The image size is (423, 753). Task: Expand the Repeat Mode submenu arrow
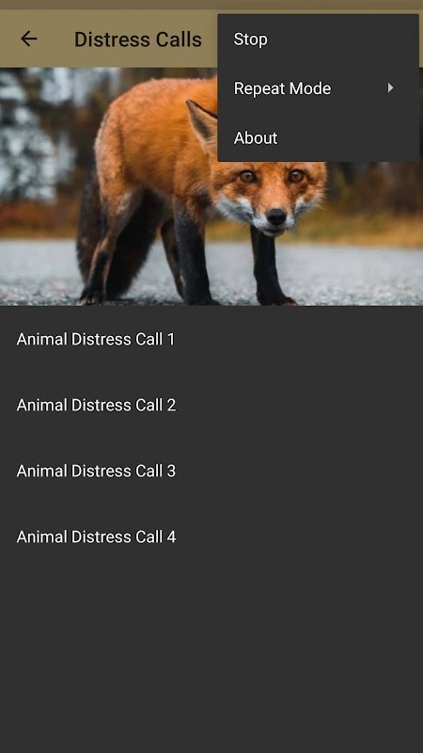pyautogui.click(x=391, y=88)
